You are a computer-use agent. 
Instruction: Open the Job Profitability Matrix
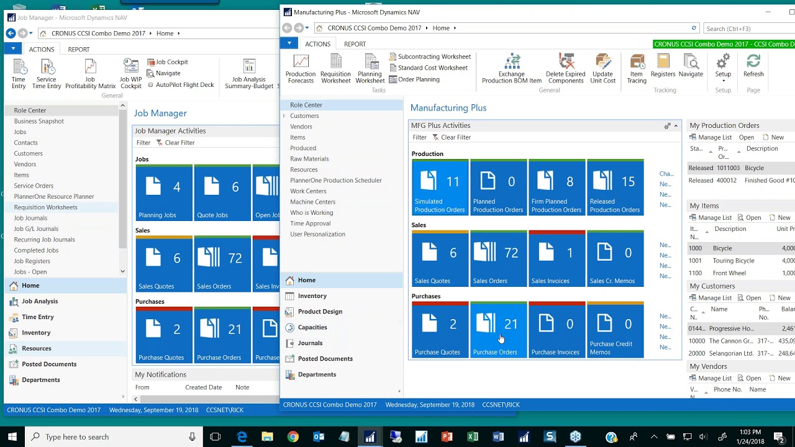pos(91,74)
